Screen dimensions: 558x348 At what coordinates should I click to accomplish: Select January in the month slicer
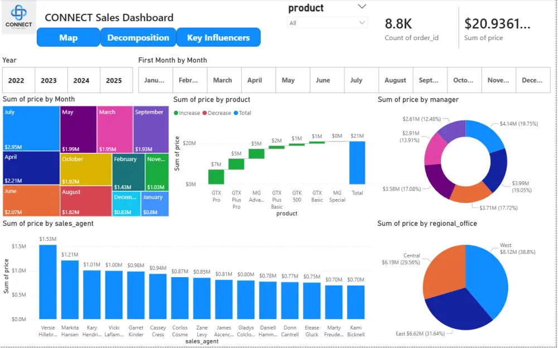[156, 80]
